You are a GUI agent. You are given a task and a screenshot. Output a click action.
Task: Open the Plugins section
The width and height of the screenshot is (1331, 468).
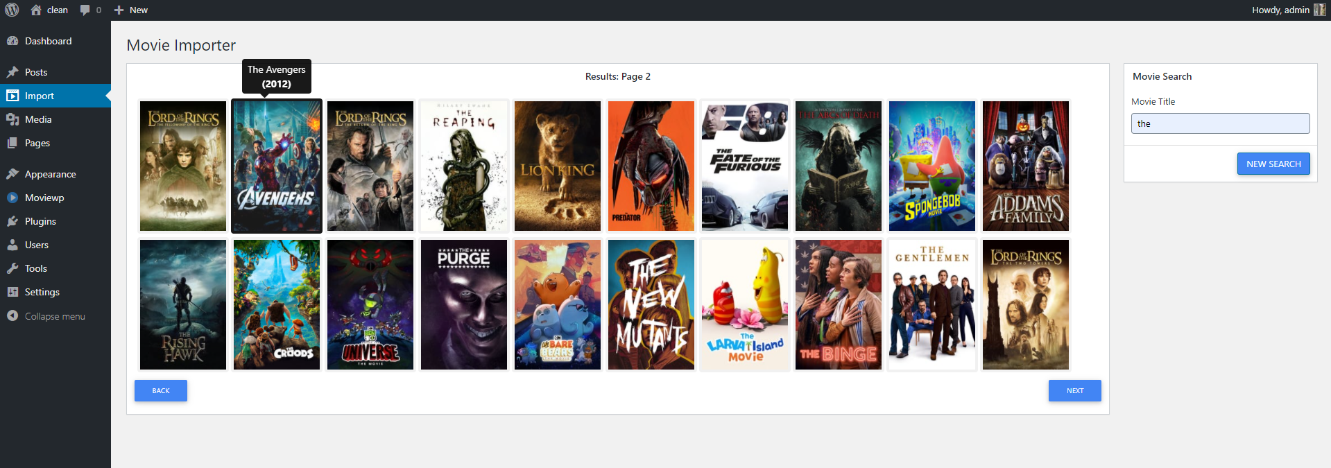click(40, 221)
